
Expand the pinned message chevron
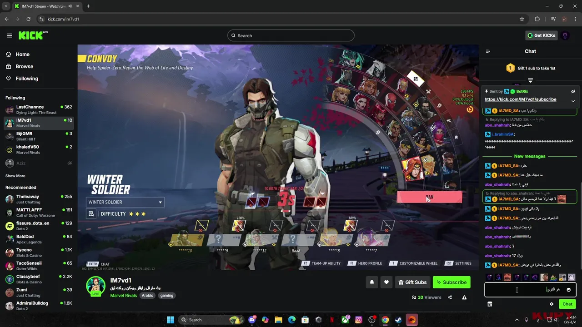[573, 101]
